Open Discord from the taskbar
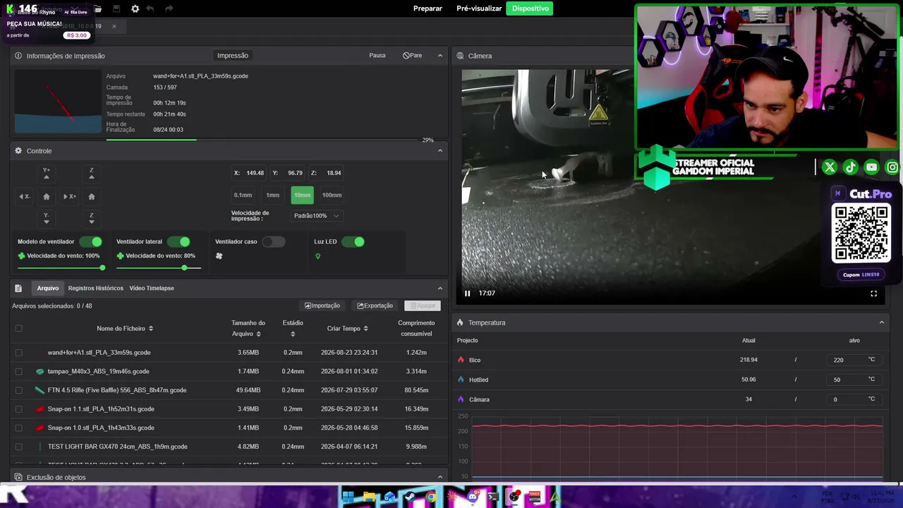 coord(473,497)
